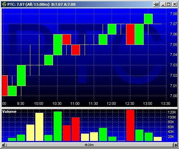This screenshot has width=179, height=149.
Task: Click the 7.05 price axis label
Action: (x=174, y=45)
